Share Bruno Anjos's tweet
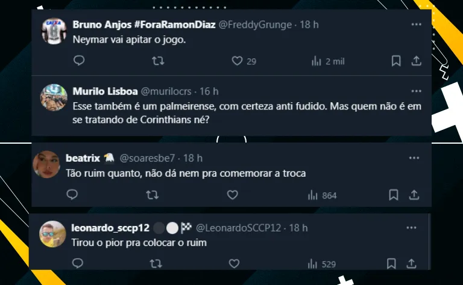The width and height of the screenshot is (463, 285). (416, 61)
